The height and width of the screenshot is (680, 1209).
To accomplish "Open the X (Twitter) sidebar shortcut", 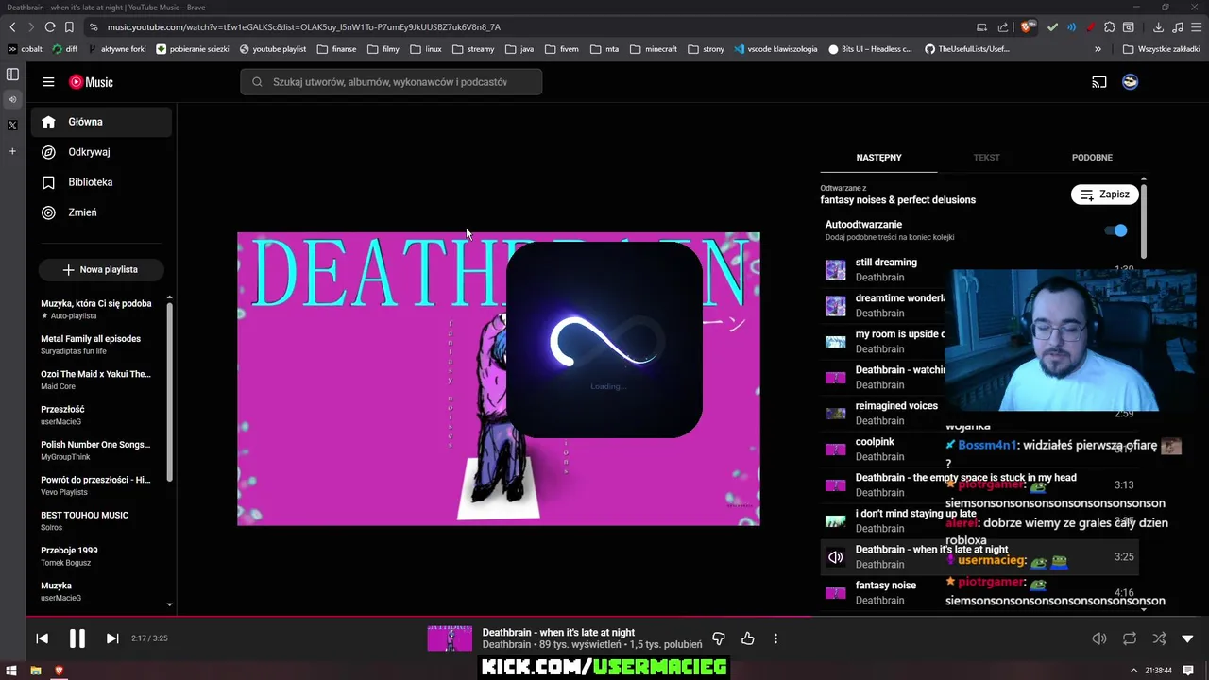I will click(12, 125).
